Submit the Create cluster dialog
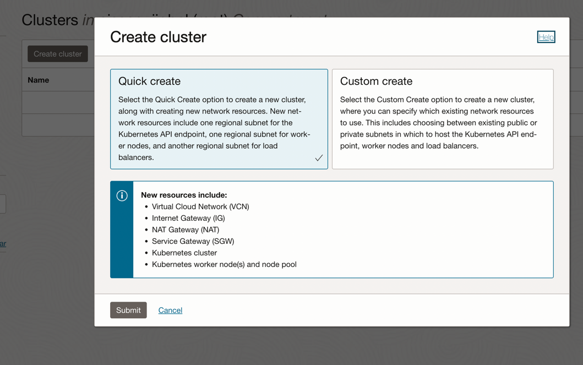Image resolution: width=583 pixels, height=365 pixels. point(128,310)
